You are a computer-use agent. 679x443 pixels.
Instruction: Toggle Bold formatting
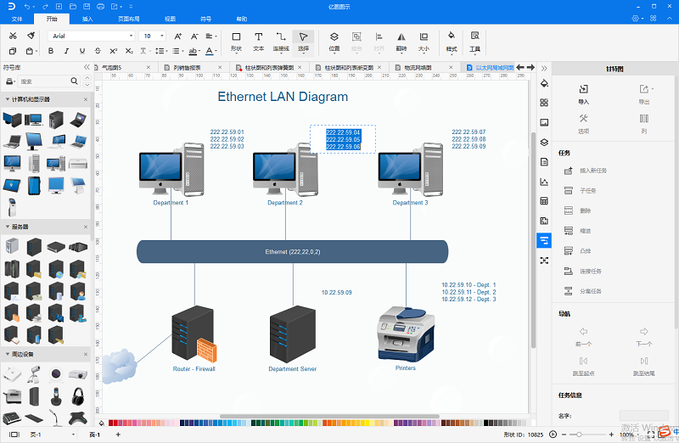pos(51,51)
